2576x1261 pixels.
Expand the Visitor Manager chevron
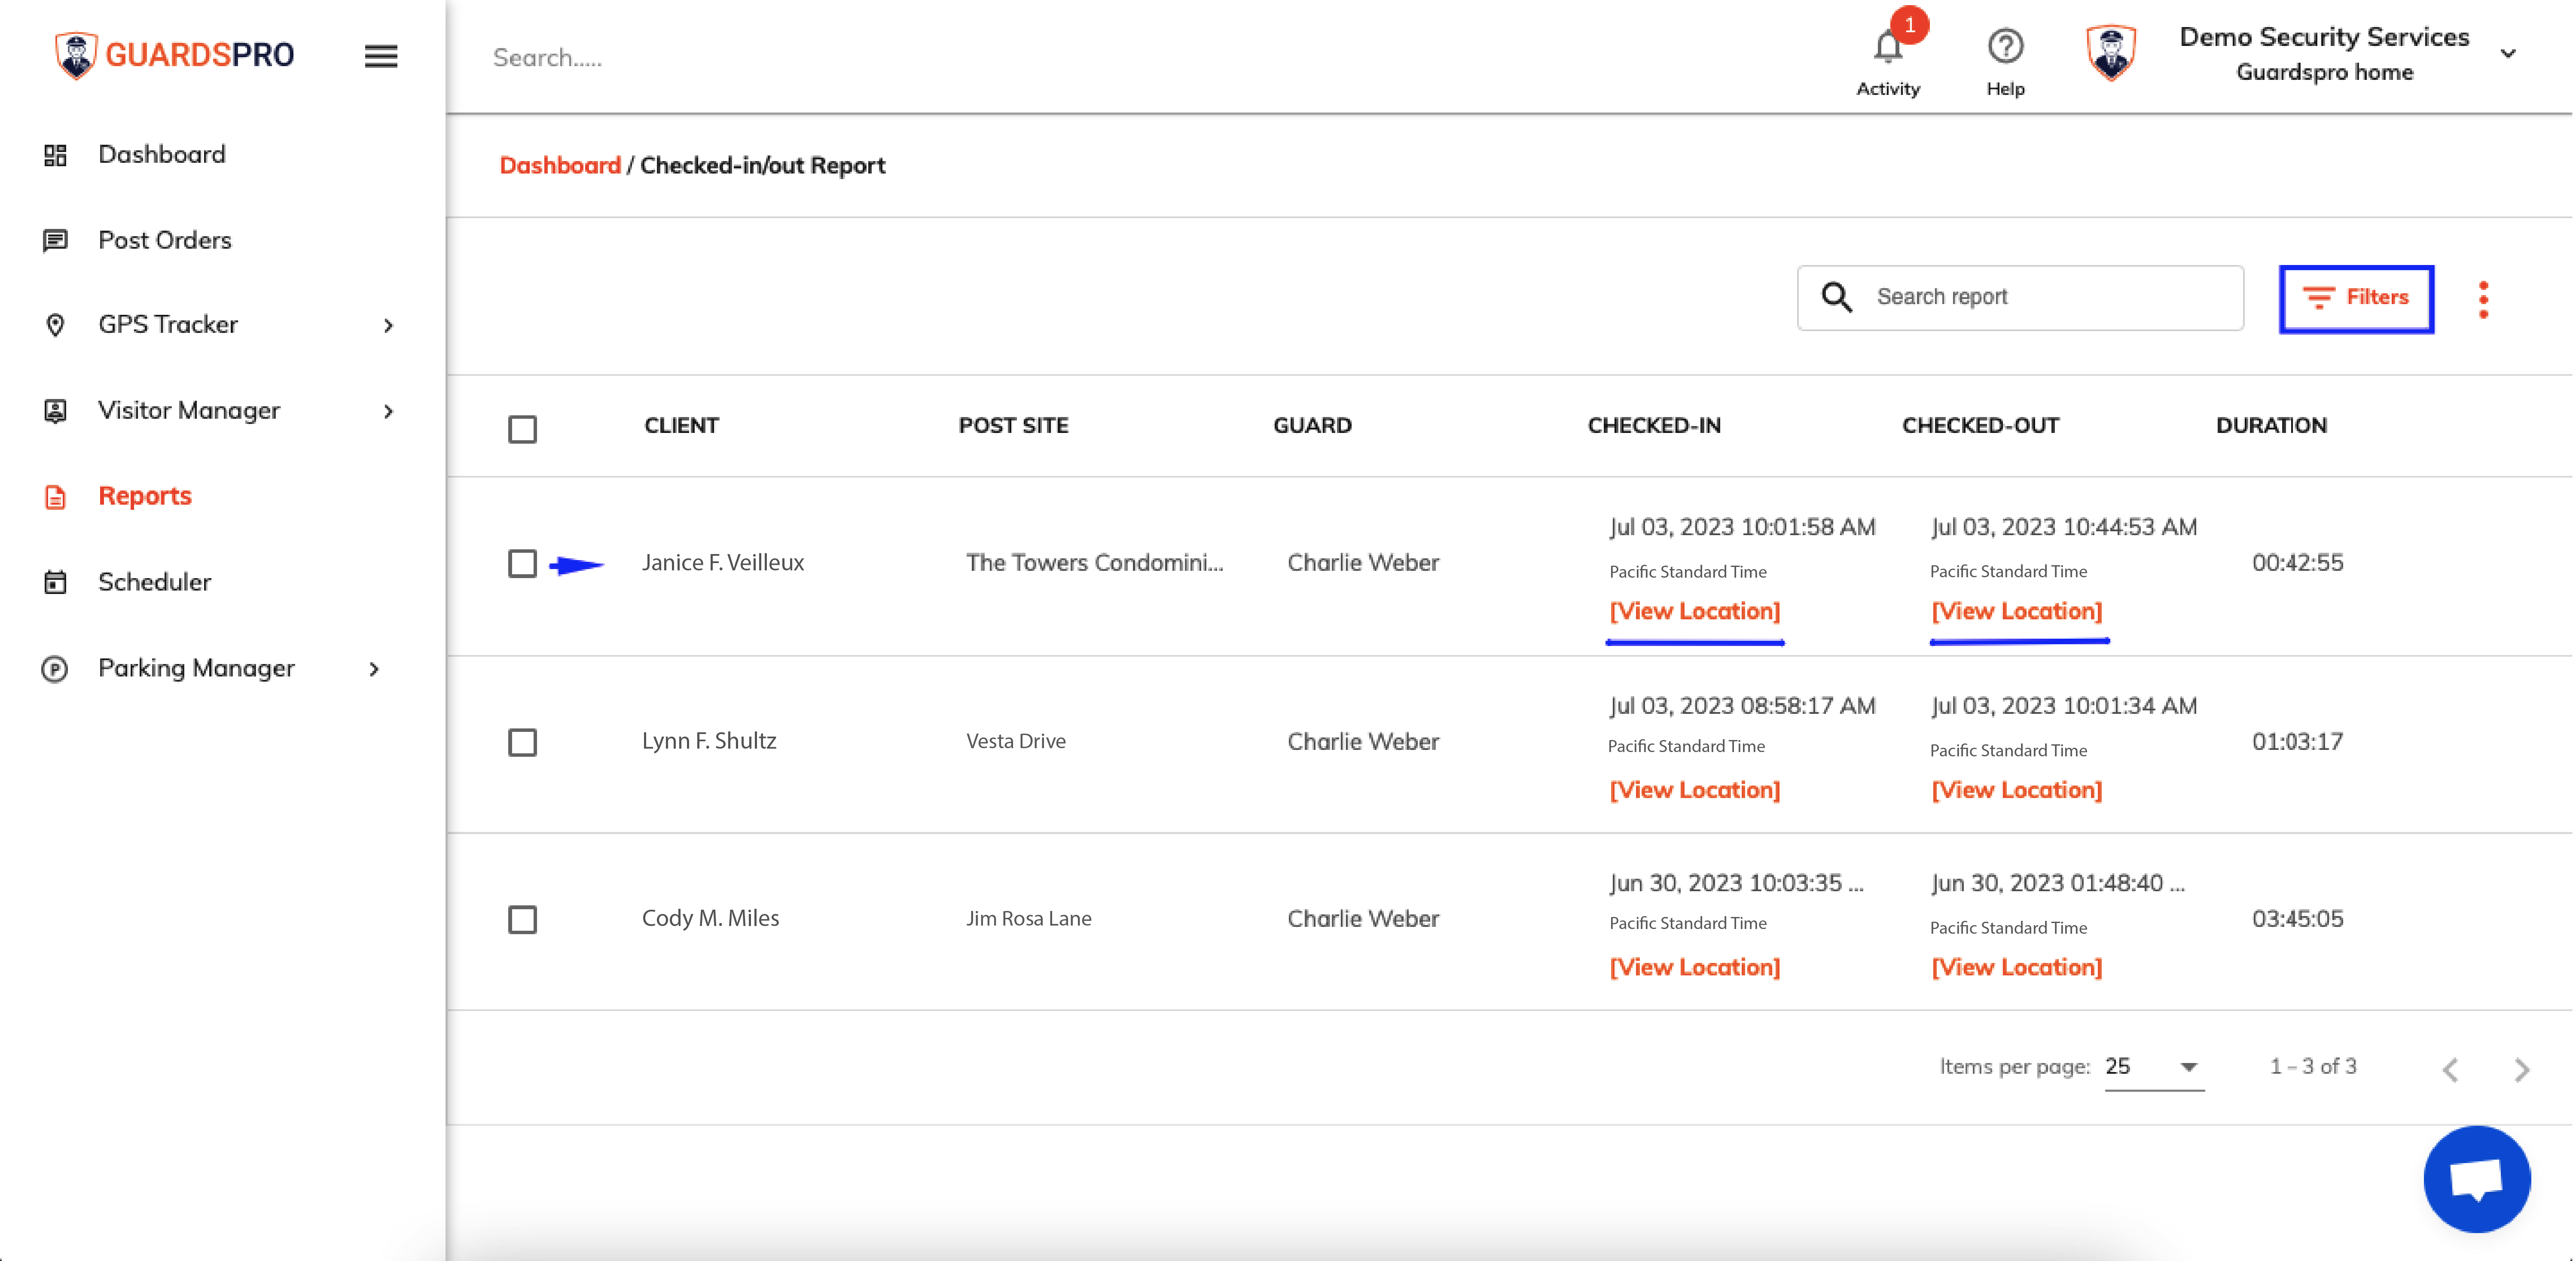pyautogui.click(x=388, y=411)
